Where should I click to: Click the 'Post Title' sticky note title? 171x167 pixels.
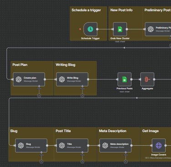click(x=63, y=131)
